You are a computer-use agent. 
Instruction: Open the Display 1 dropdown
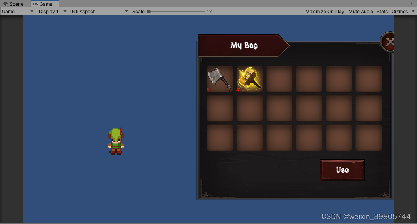52,12
